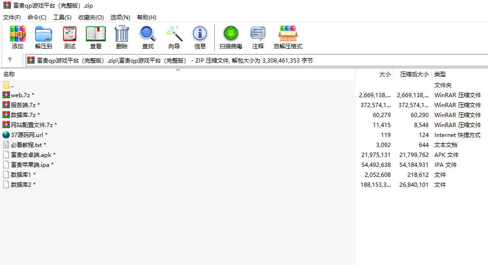Open the File 文件(F) menu
This screenshot has width=488, height=265.
[x=12, y=18]
